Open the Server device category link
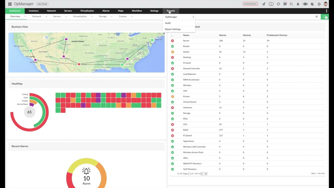Viewport: 334px width, 188px height. point(186,41)
